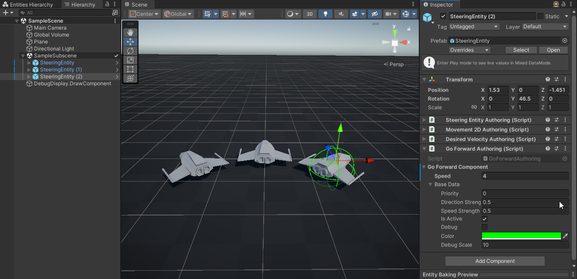Open the Tag dropdown showing Untagged
Viewport: 577px width, 279px height.
(474, 27)
